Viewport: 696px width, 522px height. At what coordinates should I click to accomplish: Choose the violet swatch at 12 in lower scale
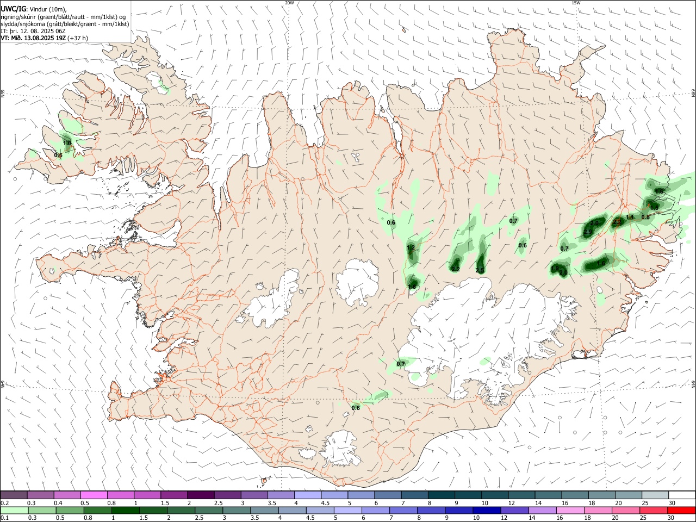(514, 510)
